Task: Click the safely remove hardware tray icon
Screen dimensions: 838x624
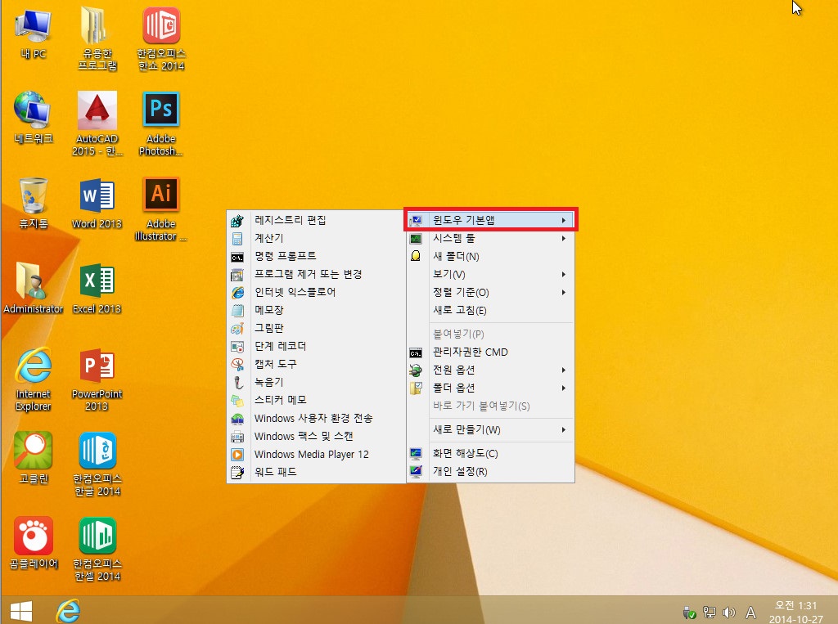Action: click(x=689, y=613)
